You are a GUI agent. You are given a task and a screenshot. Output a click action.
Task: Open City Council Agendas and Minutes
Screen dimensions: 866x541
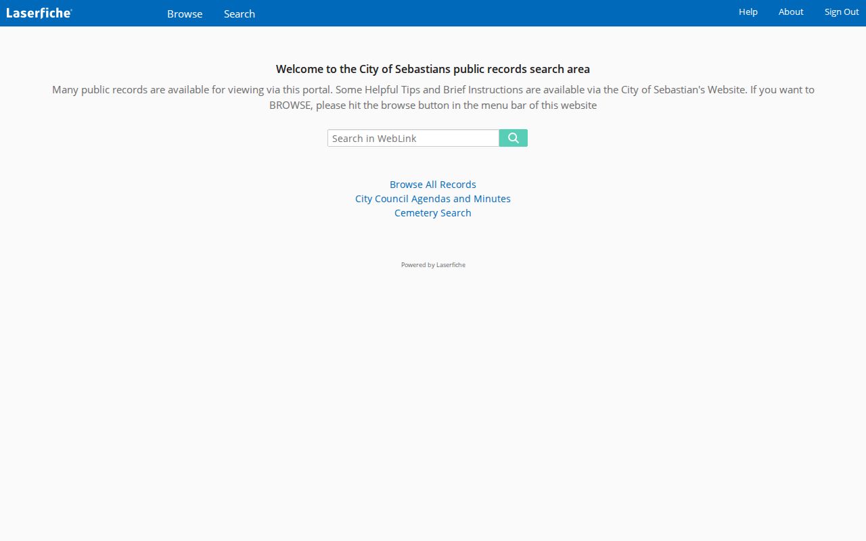coord(433,198)
